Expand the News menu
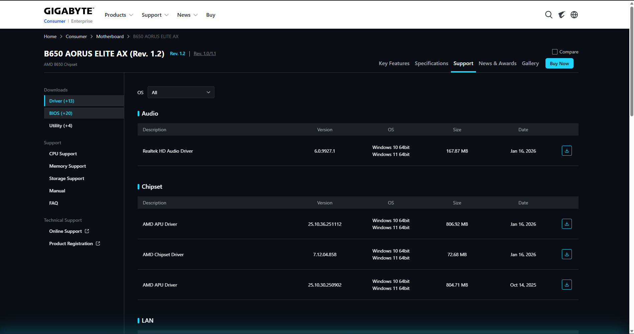The image size is (634, 334). [187, 15]
